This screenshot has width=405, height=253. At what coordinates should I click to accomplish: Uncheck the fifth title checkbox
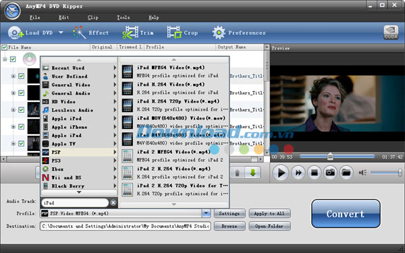tap(22, 143)
